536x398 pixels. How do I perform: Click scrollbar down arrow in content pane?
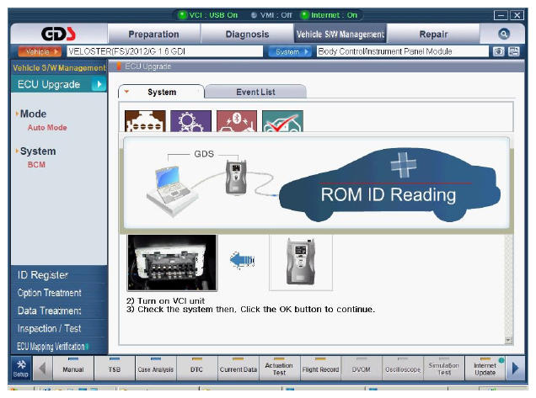509,340
